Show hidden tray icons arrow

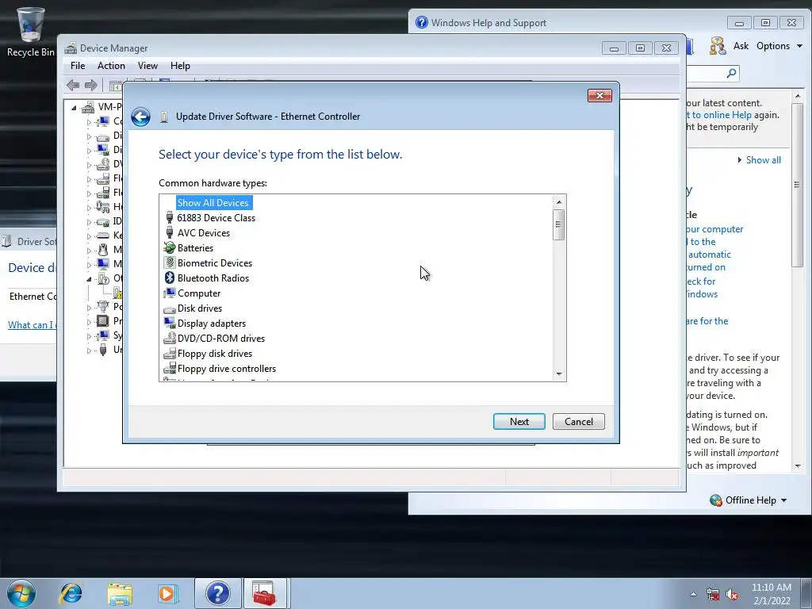point(693,595)
